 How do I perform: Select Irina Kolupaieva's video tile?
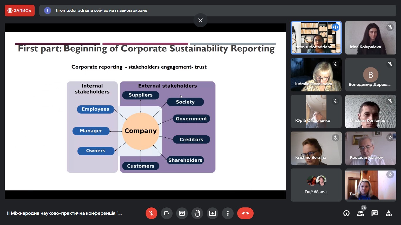[x=370, y=38]
